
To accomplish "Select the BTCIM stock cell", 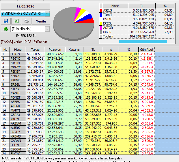I will pos(18,63).
